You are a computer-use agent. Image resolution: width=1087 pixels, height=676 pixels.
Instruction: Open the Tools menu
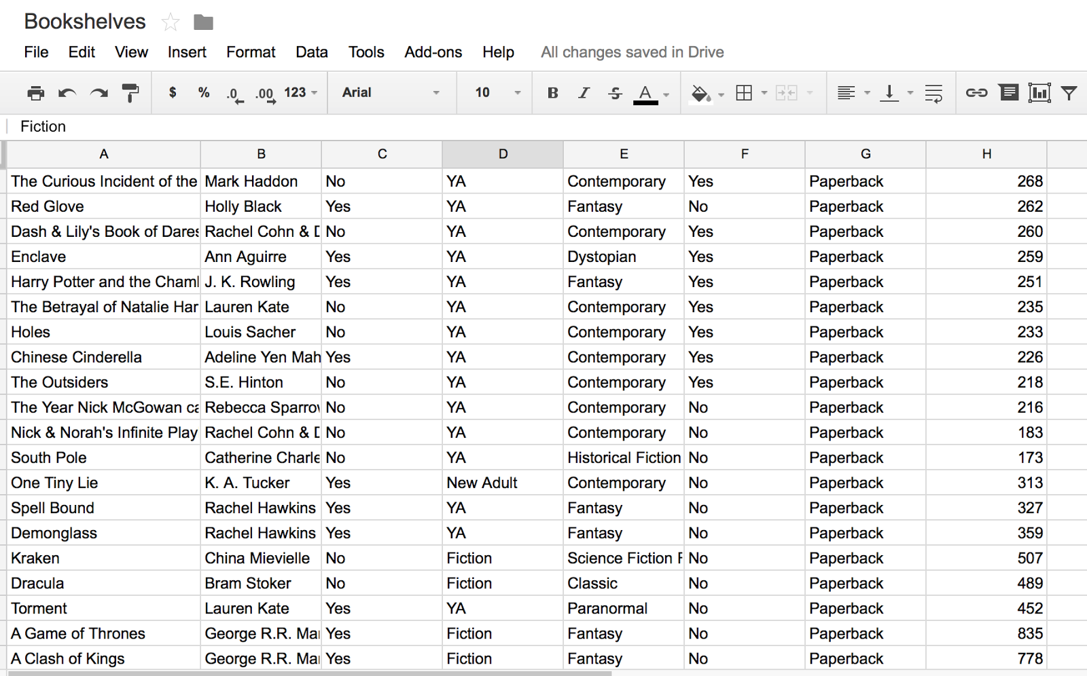click(x=366, y=52)
